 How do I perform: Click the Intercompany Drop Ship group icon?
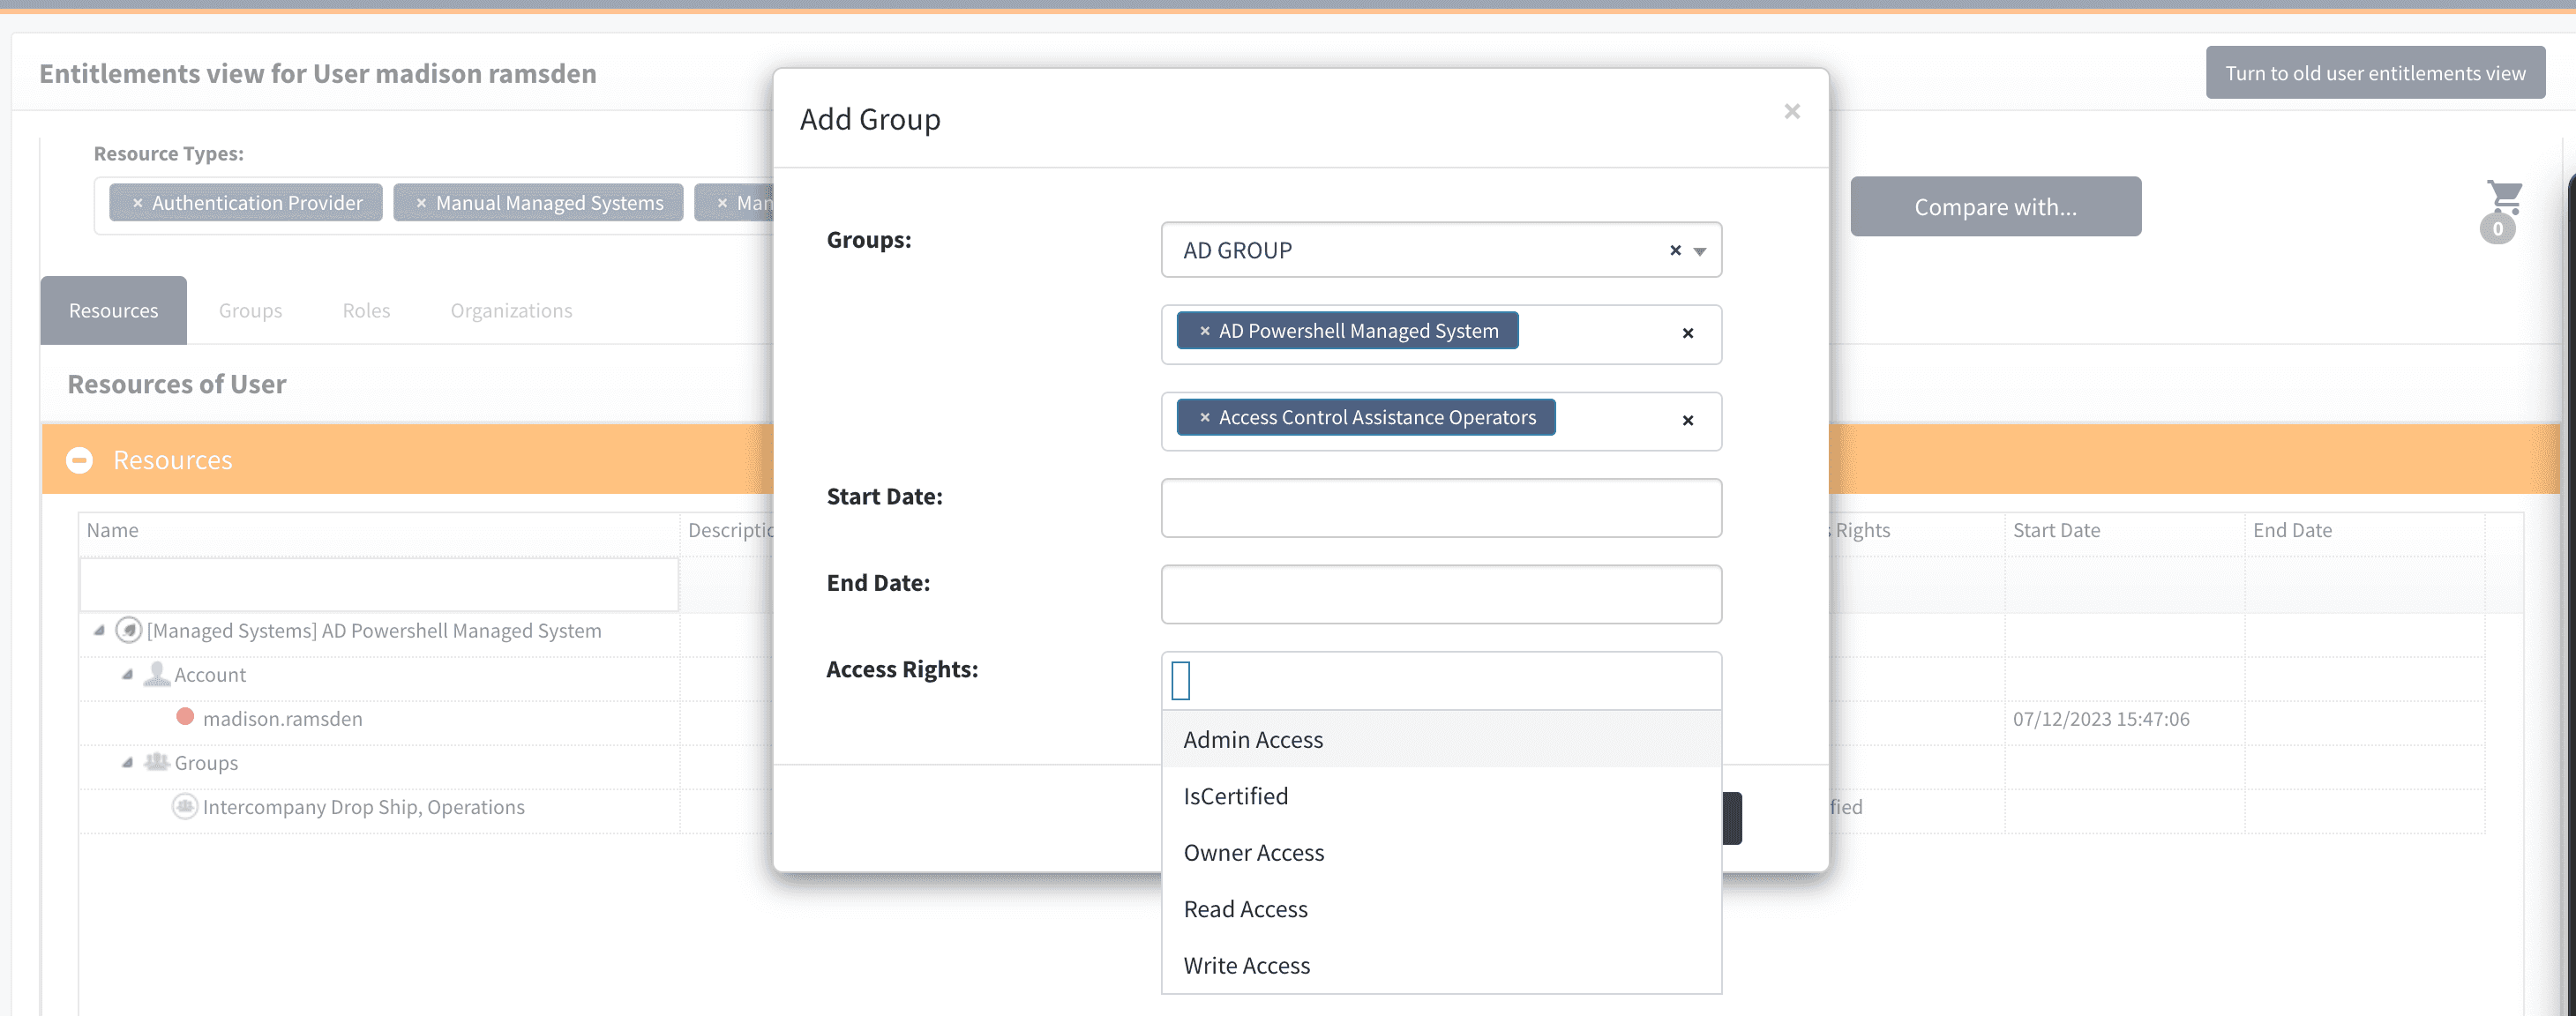pos(185,806)
